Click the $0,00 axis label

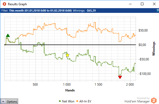[142, 45]
